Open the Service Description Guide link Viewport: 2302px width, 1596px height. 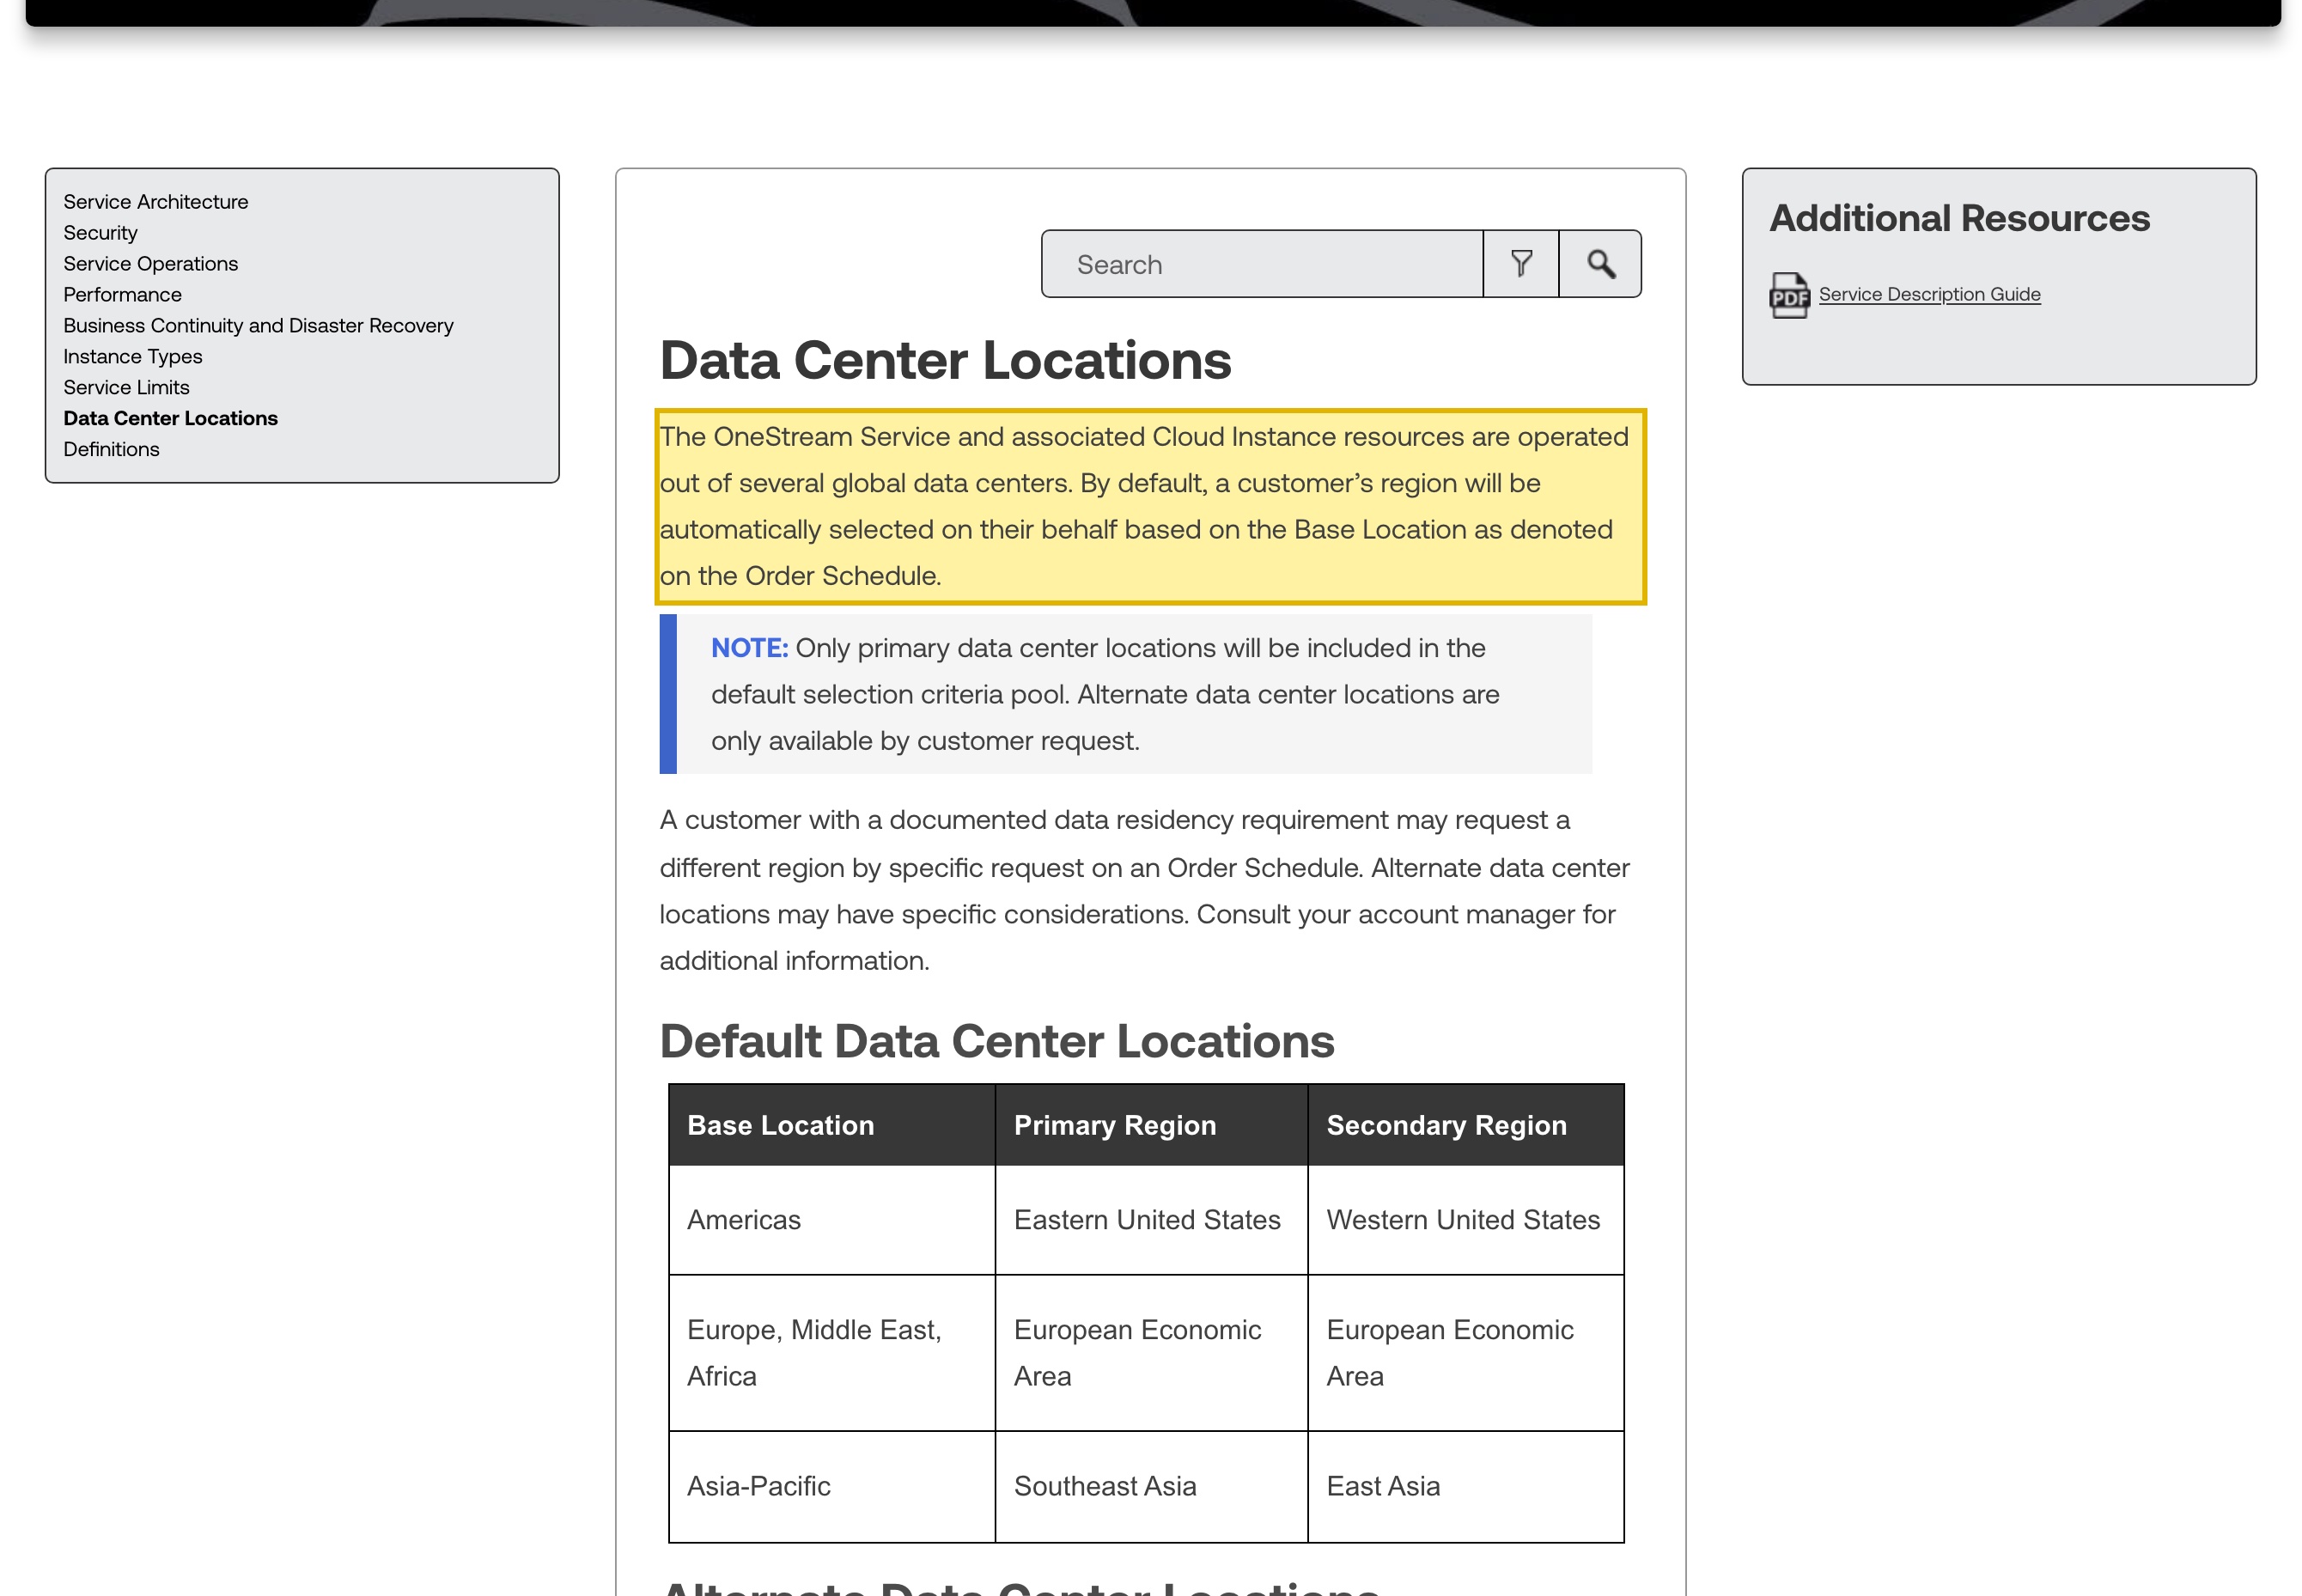1929,294
